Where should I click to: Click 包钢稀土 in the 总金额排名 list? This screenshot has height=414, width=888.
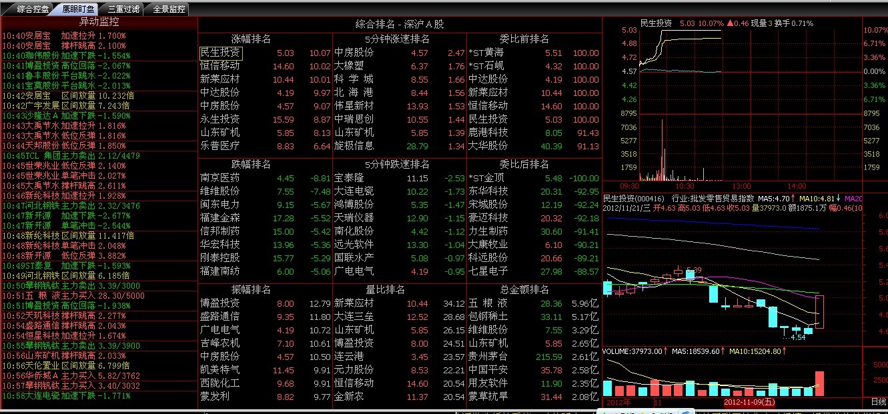point(488,317)
